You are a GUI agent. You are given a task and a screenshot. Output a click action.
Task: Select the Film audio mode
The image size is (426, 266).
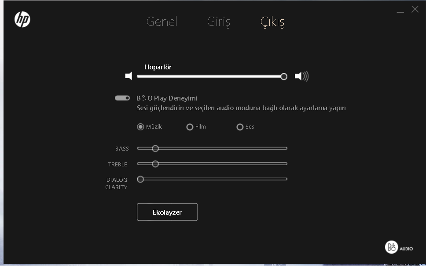pos(196,127)
